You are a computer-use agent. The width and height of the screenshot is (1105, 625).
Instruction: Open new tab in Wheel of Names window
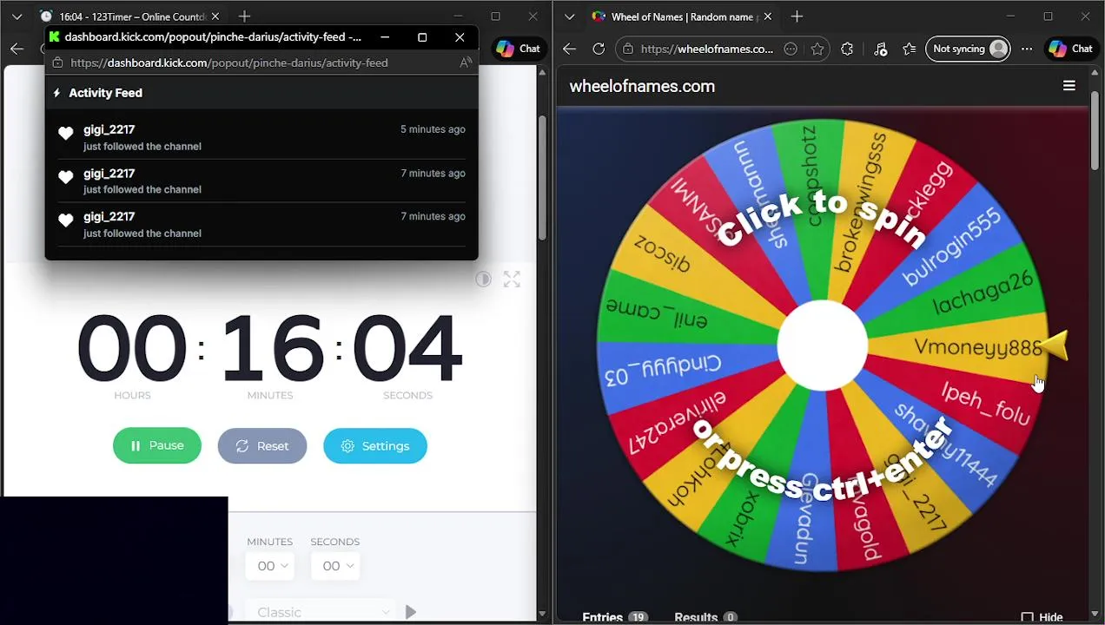click(x=797, y=16)
